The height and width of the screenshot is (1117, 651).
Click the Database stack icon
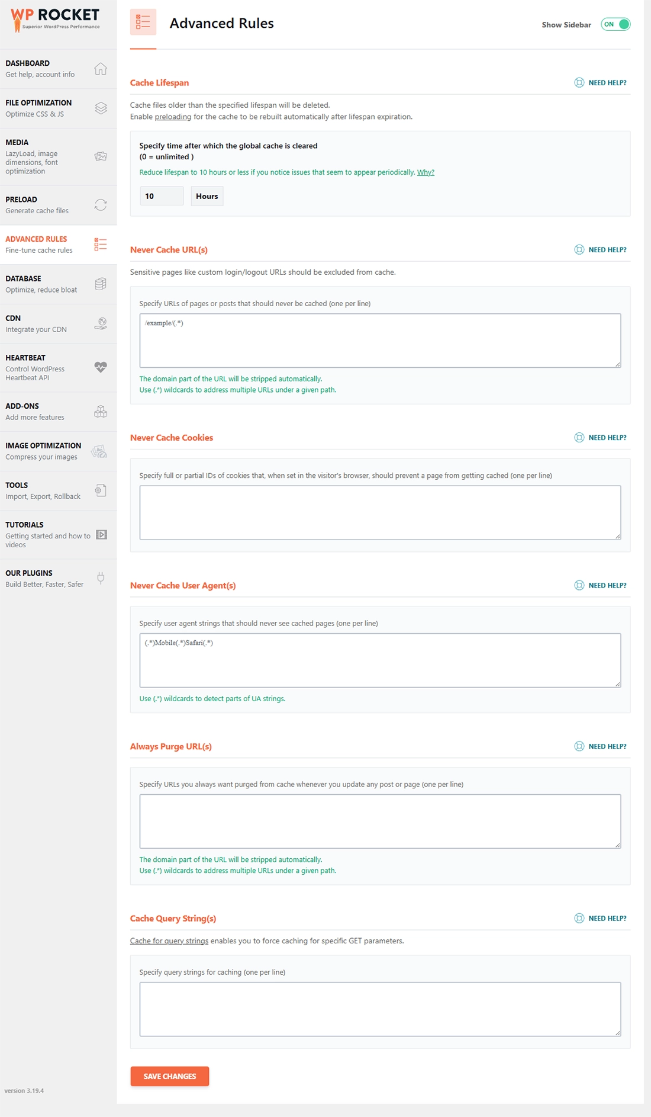tap(101, 284)
